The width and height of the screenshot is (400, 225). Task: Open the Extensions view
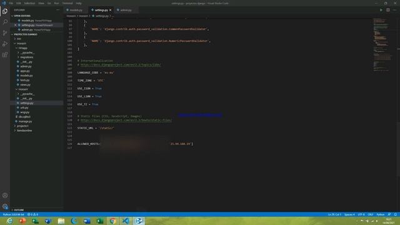[x=5, y=55]
